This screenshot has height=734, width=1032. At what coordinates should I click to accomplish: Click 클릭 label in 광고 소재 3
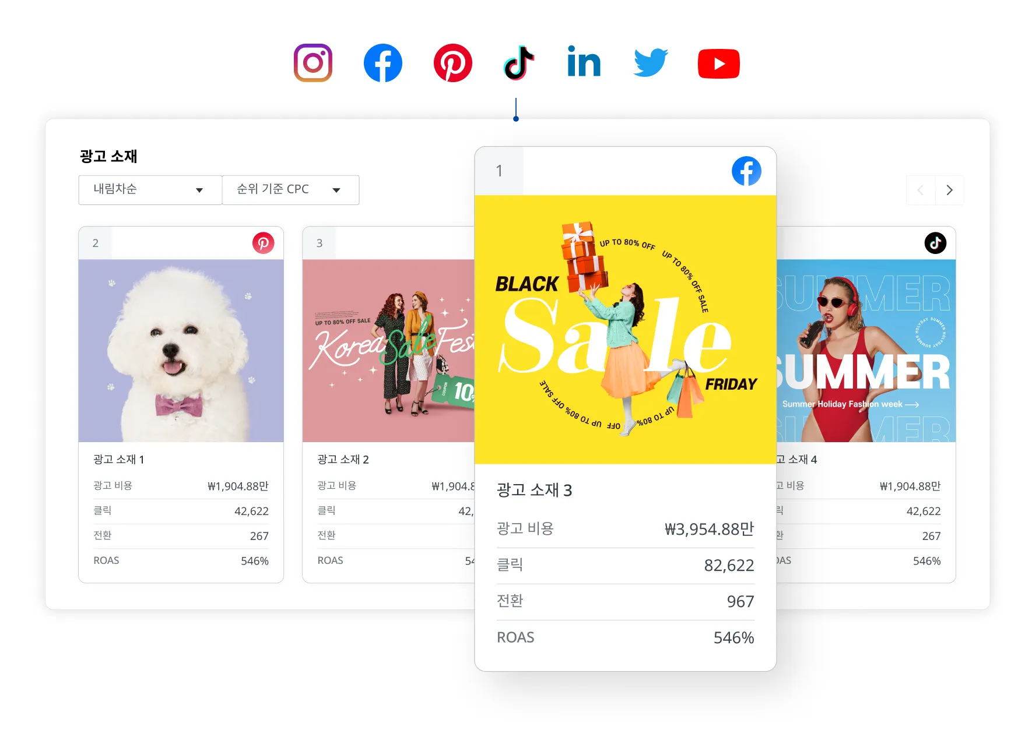pyautogui.click(x=510, y=565)
